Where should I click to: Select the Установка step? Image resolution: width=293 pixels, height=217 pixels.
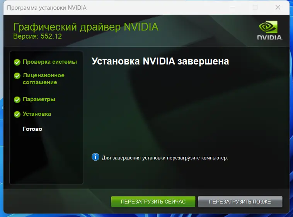(37, 114)
